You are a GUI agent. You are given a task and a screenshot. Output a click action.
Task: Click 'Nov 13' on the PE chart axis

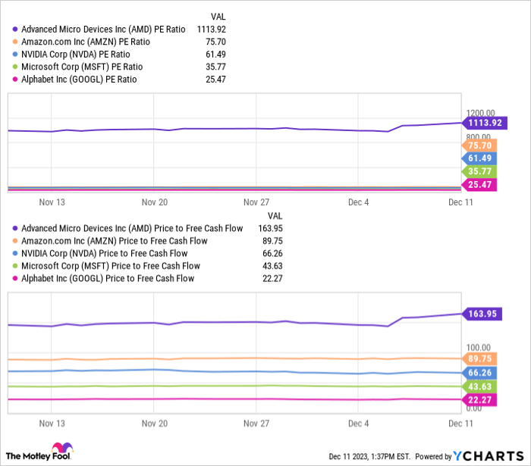(52, 202)
